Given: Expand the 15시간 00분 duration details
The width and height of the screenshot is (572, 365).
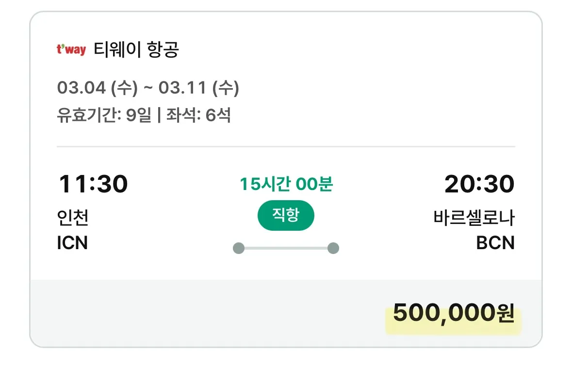Looking at the screenshot, I should 286,184.
